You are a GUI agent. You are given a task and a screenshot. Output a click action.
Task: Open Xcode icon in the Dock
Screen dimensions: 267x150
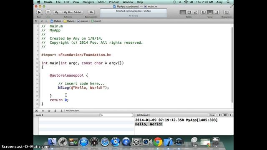pos(168,142)
